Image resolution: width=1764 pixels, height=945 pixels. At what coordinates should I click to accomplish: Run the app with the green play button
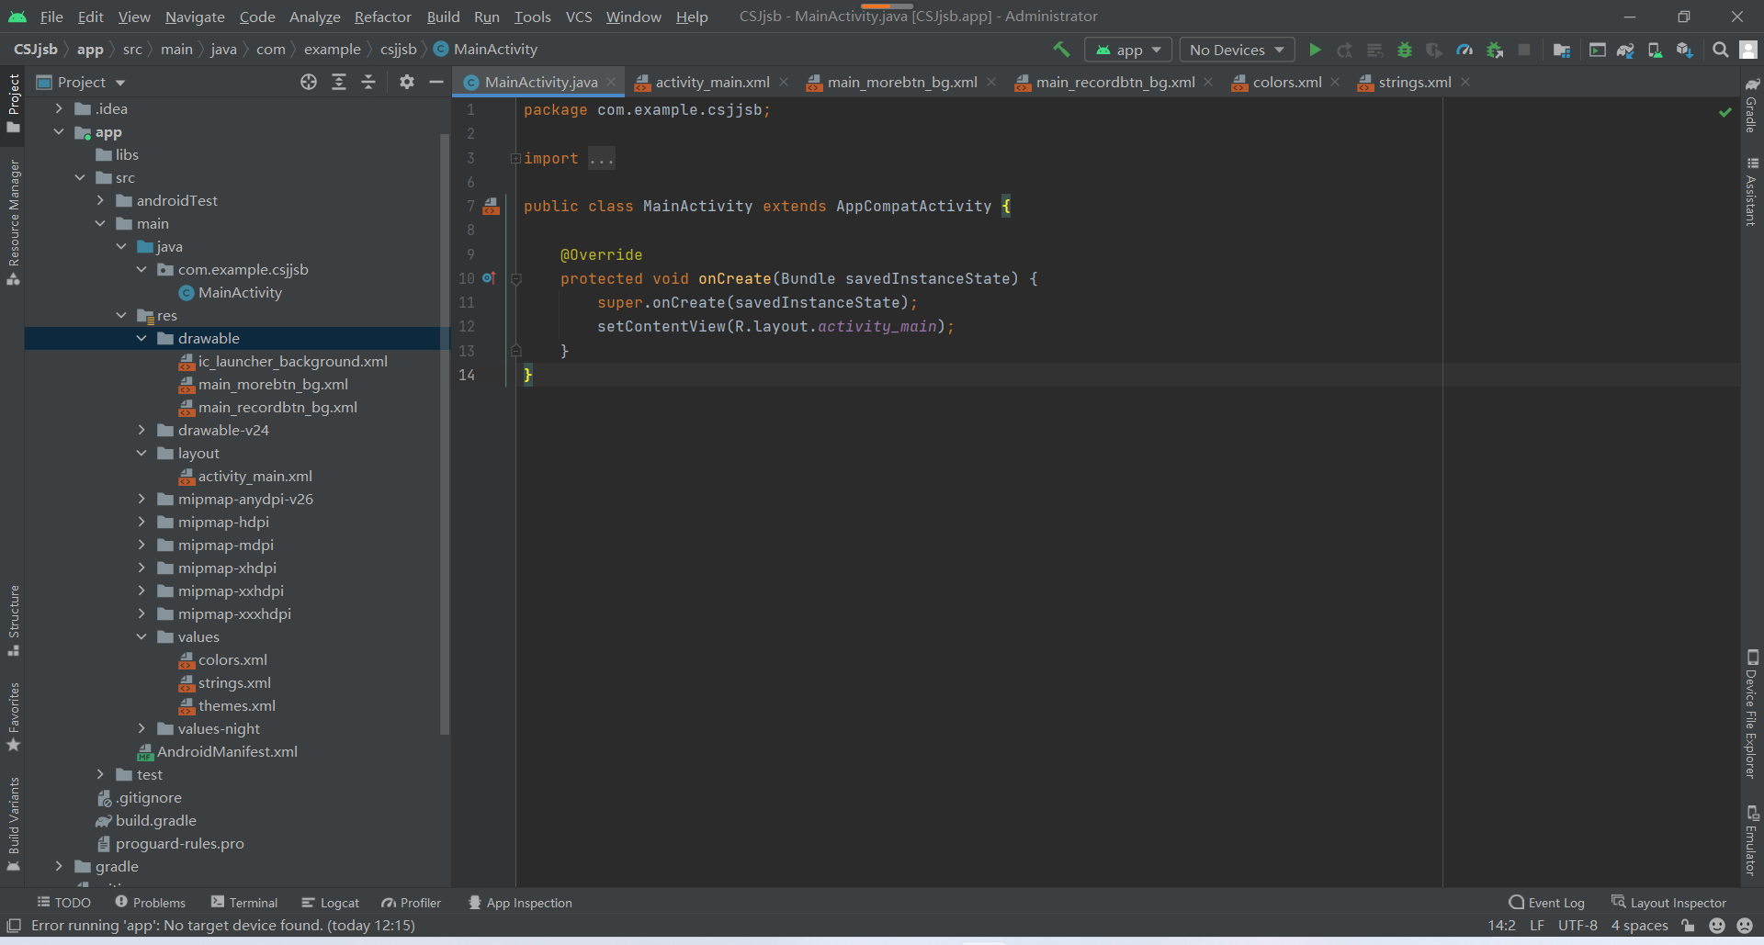click(1315, 50)
